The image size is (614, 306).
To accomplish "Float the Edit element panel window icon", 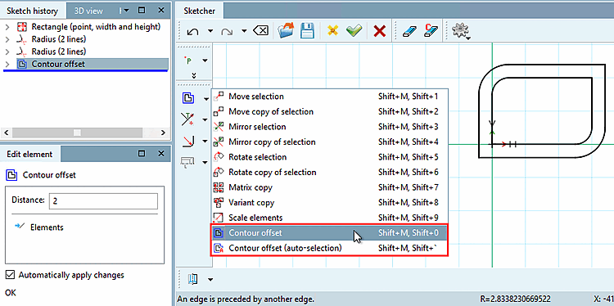I will (142, 154).
